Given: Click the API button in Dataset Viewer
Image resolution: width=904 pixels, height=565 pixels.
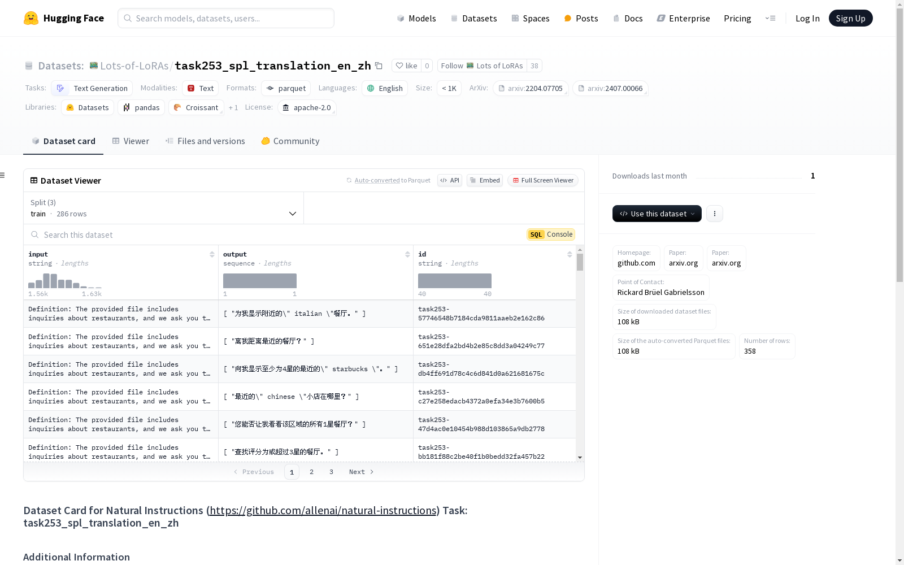Looking at the screenshot, I should pos(450,180).
